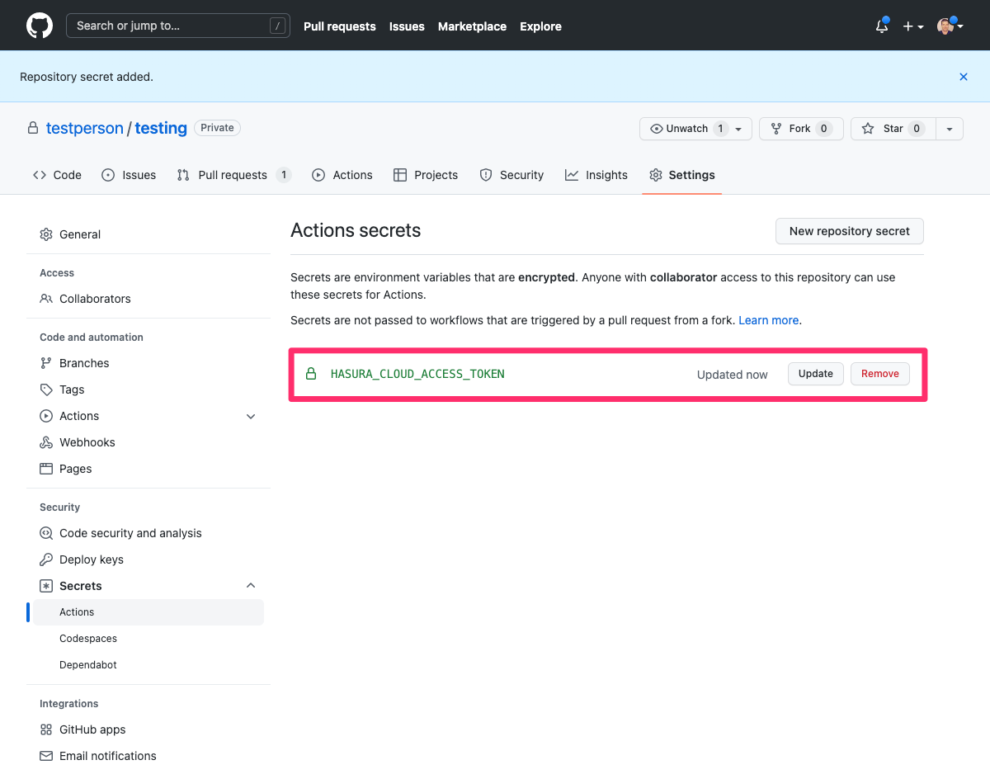
Task: Click the Deploy keys sidebar icon
Action: point(46,559)
